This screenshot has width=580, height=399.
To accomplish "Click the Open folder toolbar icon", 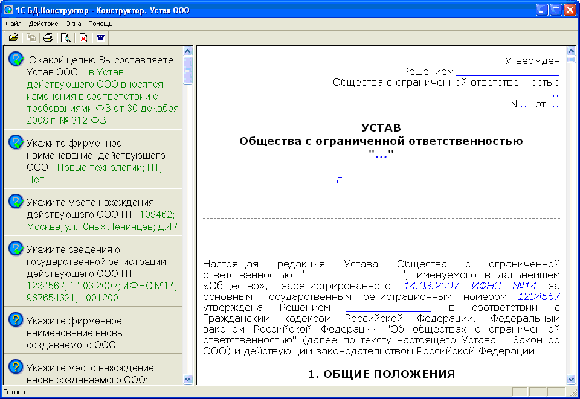I will (13, 38).
